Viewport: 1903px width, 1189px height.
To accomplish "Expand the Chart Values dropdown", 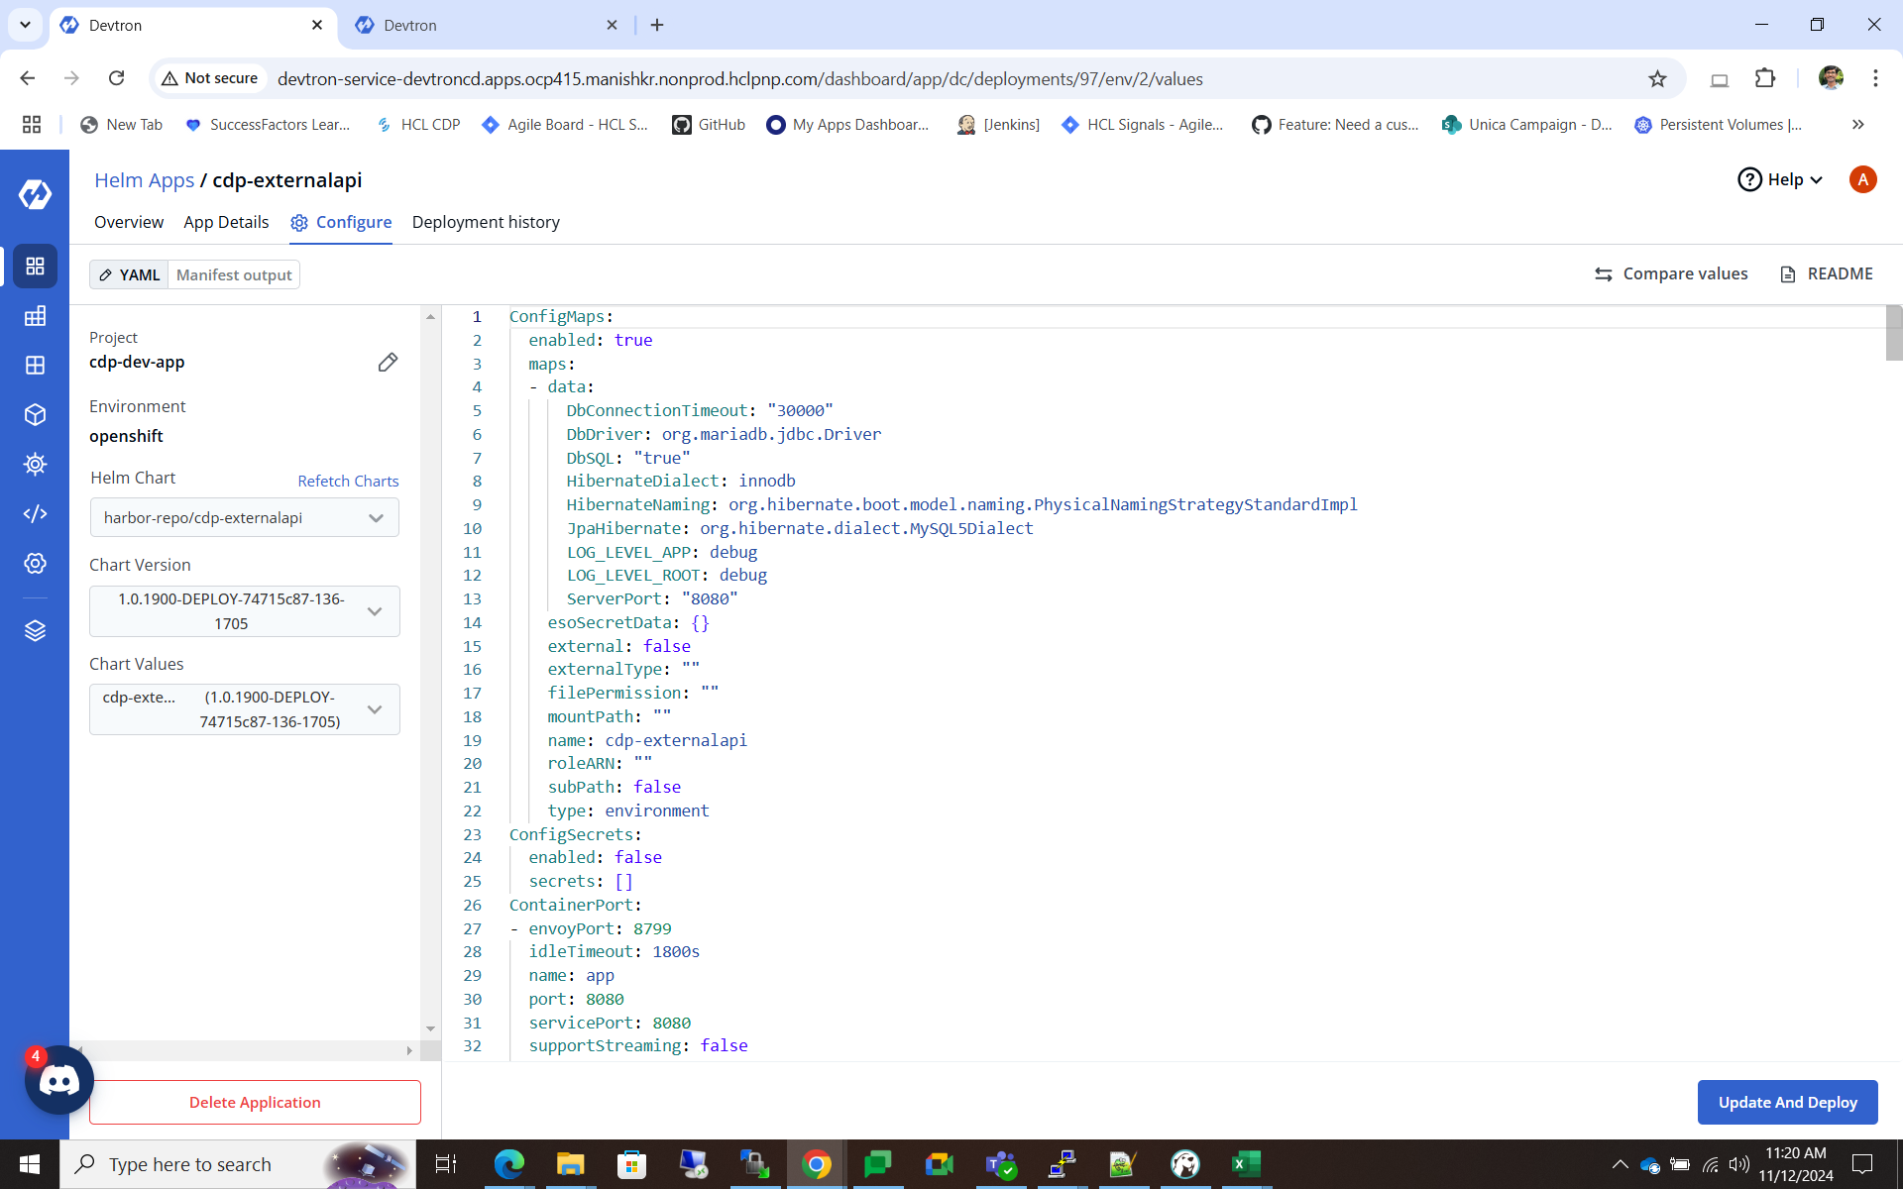I will pos(245,709).
